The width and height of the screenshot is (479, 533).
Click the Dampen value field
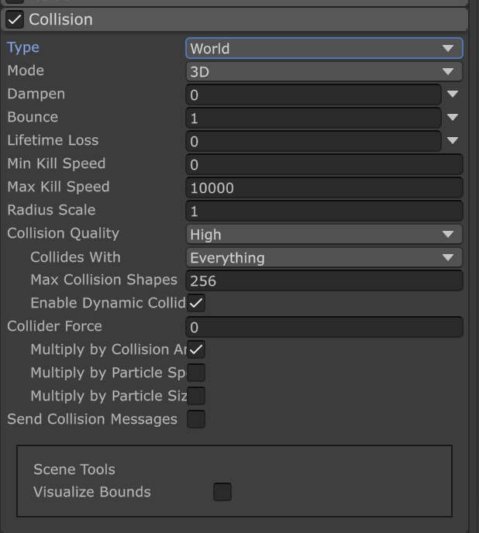tap(313, 95)
